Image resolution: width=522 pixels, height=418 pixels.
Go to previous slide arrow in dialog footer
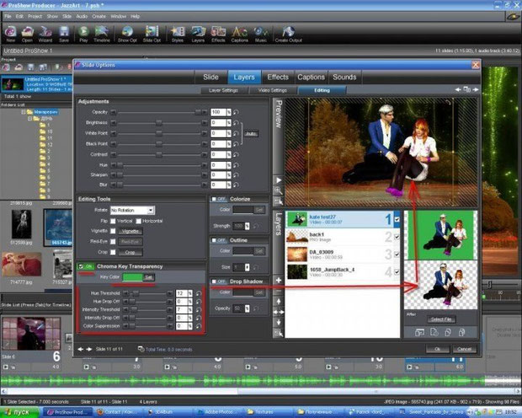tap(81, 349)
